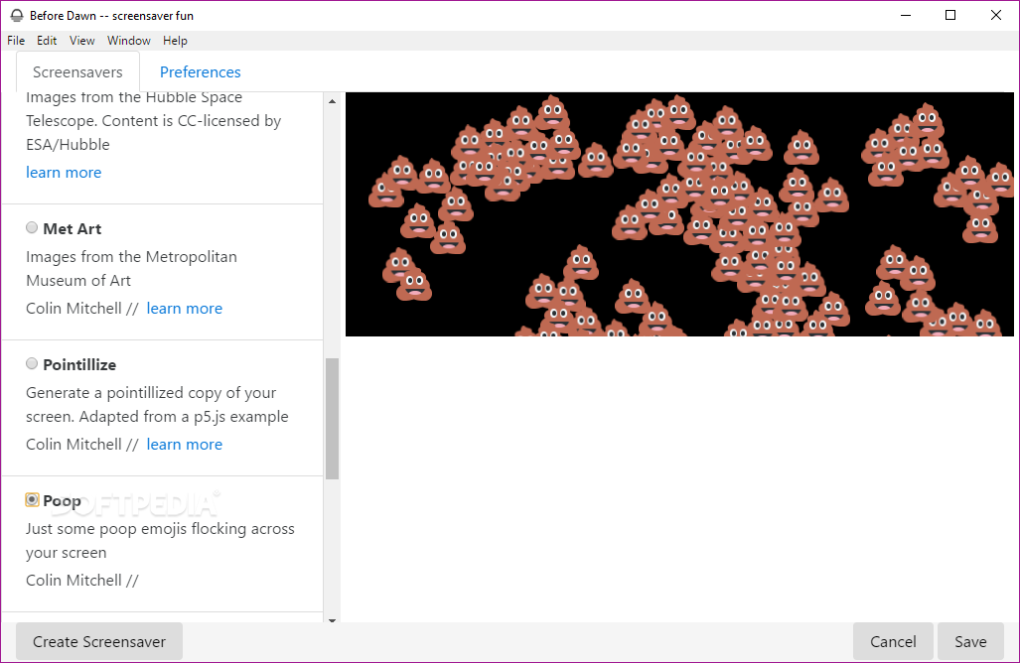
Task: Switch to the Preferences tab
Action: click(201, 72)
